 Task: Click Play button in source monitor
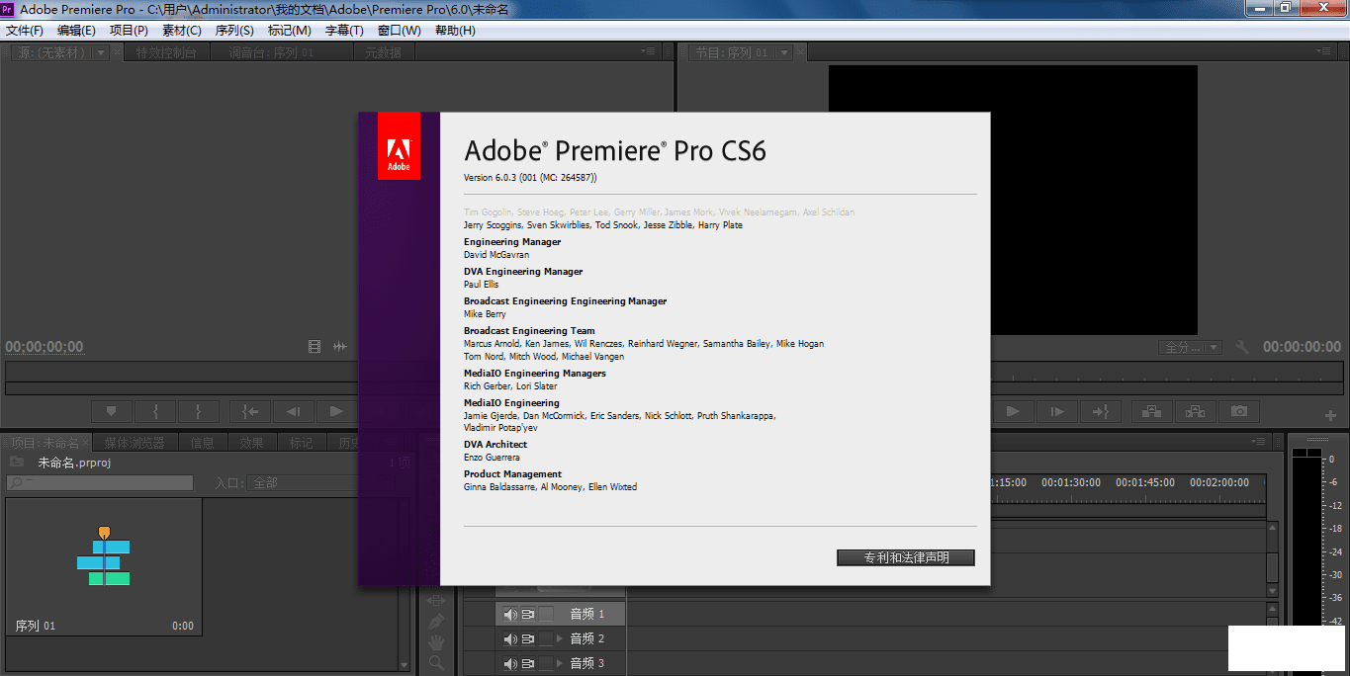336,411
